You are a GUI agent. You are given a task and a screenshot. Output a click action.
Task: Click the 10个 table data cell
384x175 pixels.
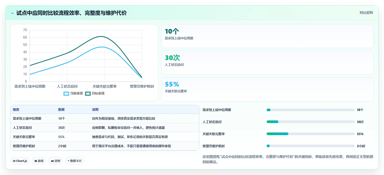62,119
